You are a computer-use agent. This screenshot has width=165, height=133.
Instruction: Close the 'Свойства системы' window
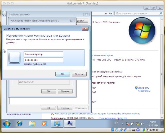[86, 14]
